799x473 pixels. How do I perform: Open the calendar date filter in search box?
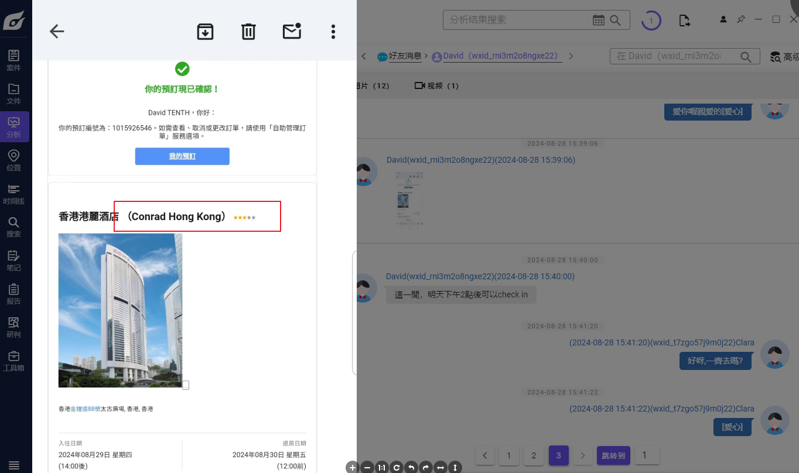pyautogui.click(x=598, y=20)
